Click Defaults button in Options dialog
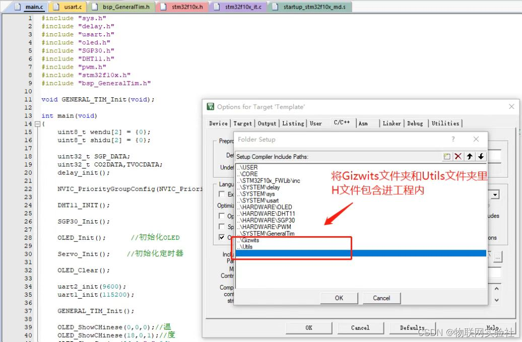 (412, 327)
